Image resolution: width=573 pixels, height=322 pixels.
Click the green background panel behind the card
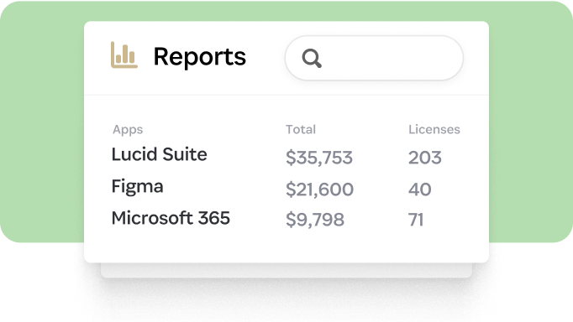42,121
